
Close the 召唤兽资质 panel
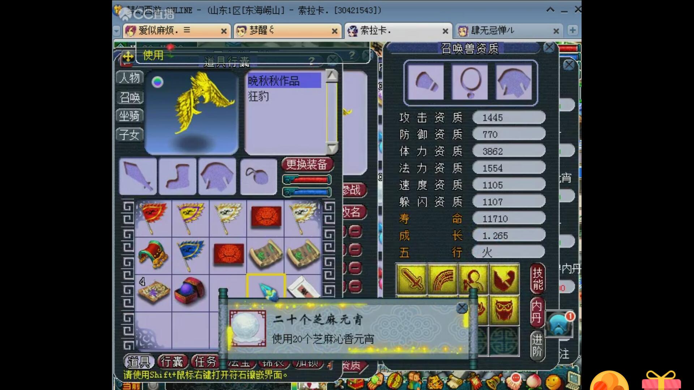click(x=549, y=47)
